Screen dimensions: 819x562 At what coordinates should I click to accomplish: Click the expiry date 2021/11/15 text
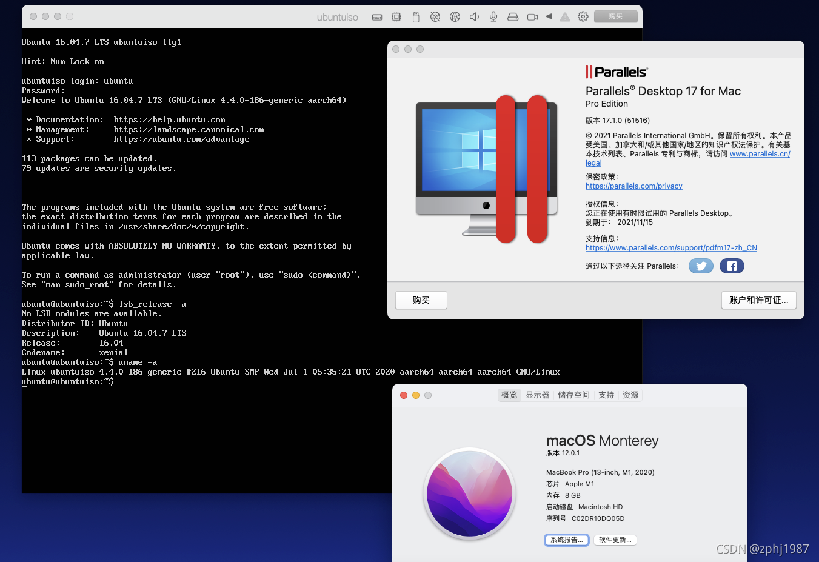[635, 222]
